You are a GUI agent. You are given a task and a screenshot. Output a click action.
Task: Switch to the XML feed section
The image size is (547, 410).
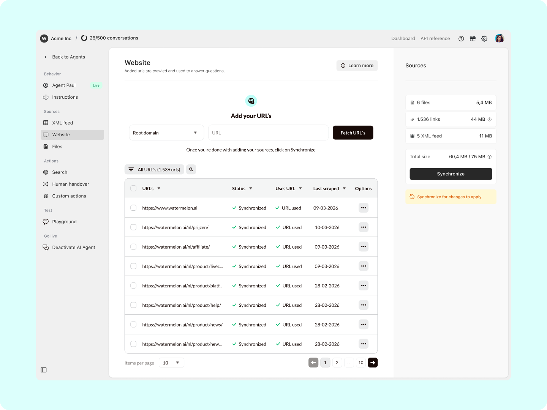pyautogui.click(x=62, y=123)
